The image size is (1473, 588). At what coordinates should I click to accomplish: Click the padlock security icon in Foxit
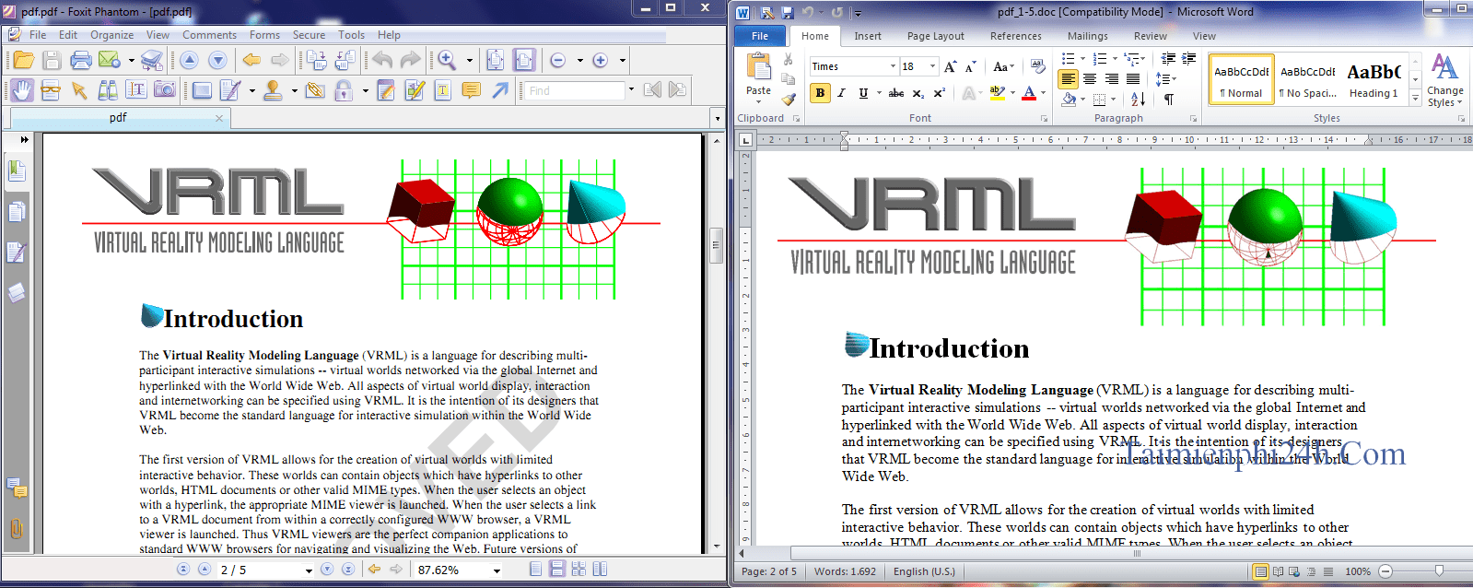point(344,90)
